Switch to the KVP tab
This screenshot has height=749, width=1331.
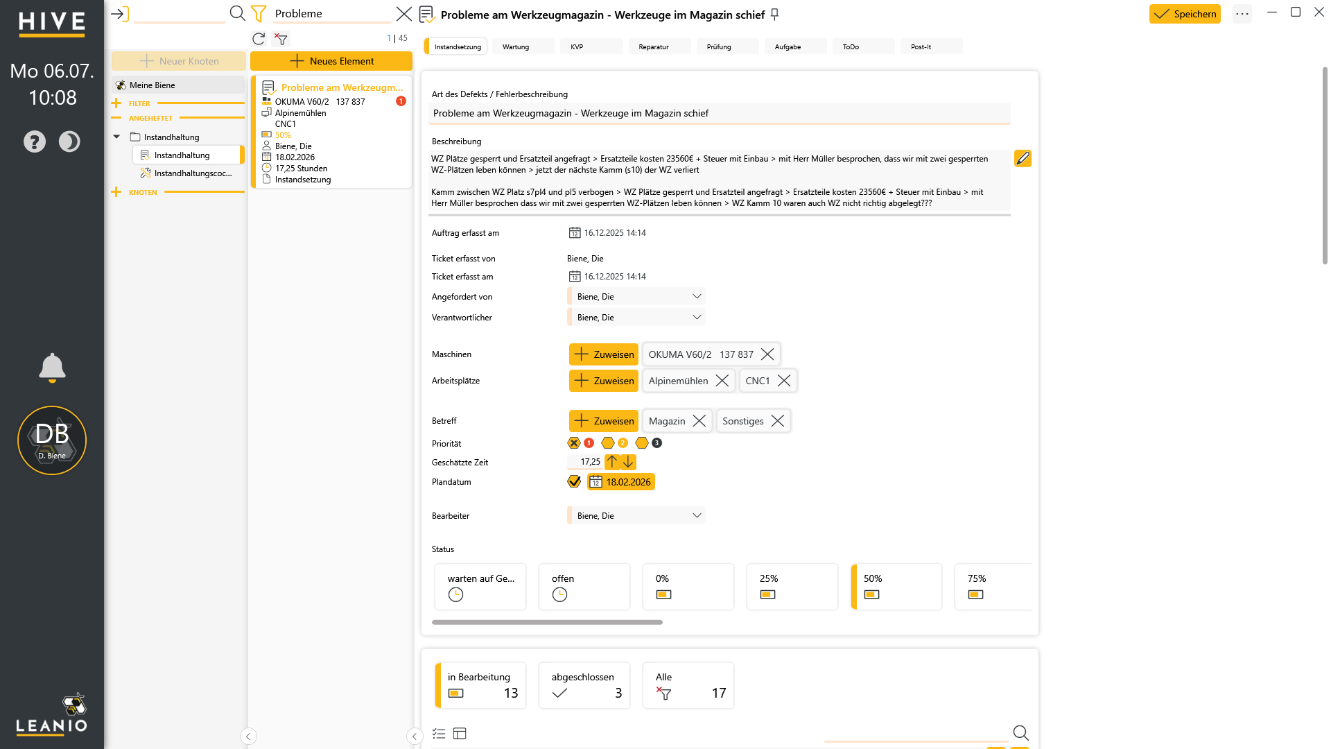click(x=591, y=47)
